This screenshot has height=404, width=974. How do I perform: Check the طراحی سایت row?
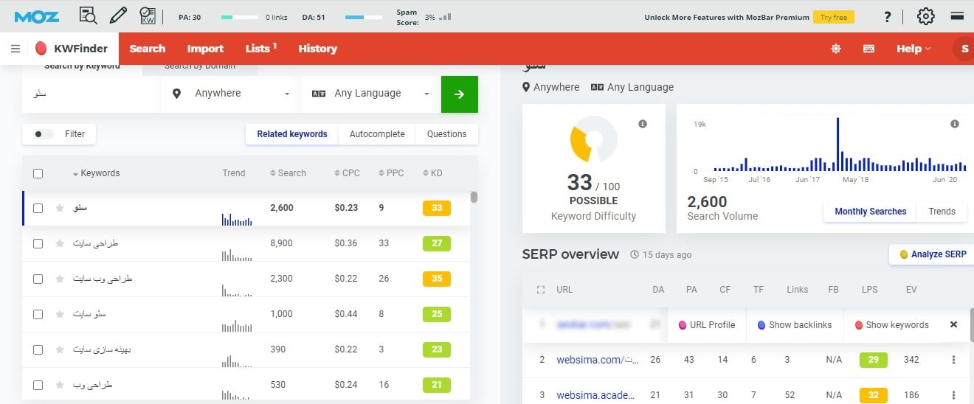[38, 243]
